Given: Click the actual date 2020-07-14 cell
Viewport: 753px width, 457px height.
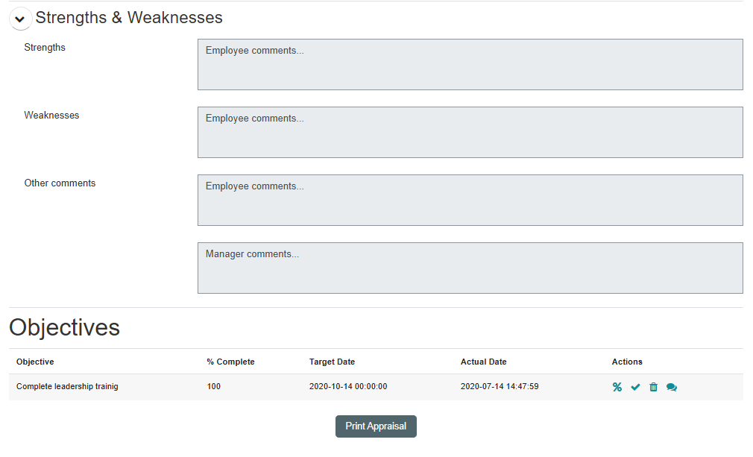Looking at the screenshot, I should click(x=500, y=387).
